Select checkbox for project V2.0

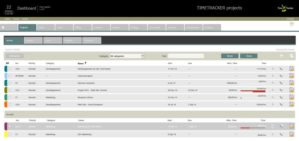pos(10,104)
